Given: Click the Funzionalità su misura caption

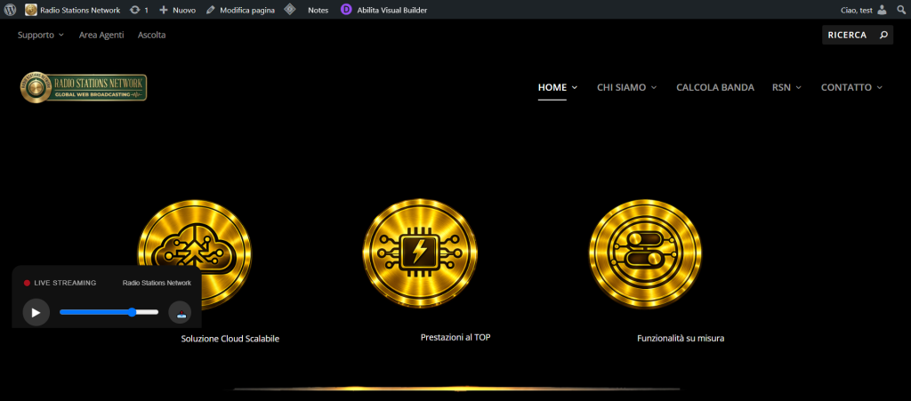Looking at the screenshot, I should coord(681,339).
